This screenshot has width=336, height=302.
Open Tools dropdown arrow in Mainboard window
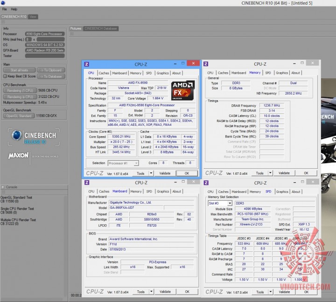(x=151, y=291)
